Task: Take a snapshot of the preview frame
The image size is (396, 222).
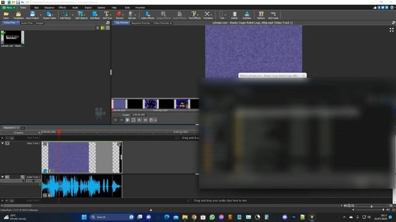Action: (x=151, y=120)
